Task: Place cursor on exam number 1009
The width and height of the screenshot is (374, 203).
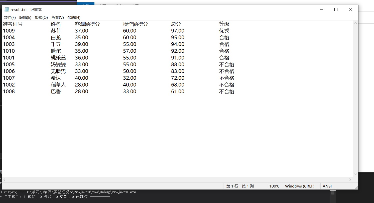Action: 9,31
